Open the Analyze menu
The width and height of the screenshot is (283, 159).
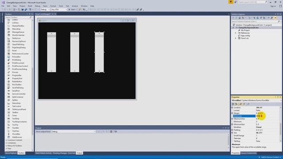click(x=75, y=6)
